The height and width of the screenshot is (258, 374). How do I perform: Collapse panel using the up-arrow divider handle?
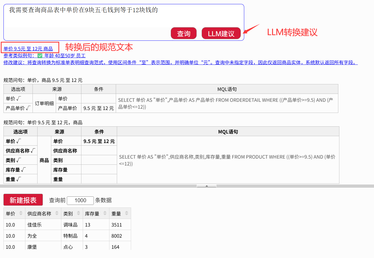pos(206,186)
